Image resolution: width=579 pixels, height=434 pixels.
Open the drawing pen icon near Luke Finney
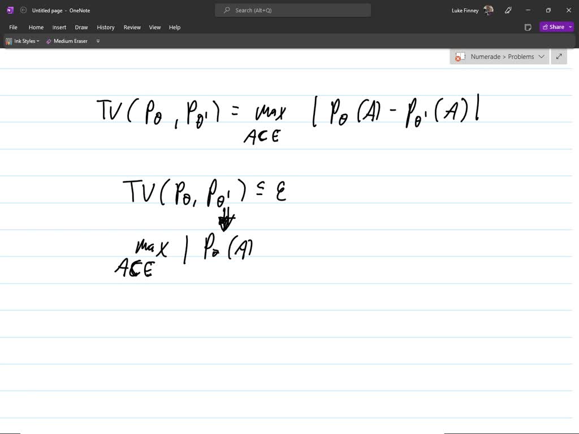[507, 10]
